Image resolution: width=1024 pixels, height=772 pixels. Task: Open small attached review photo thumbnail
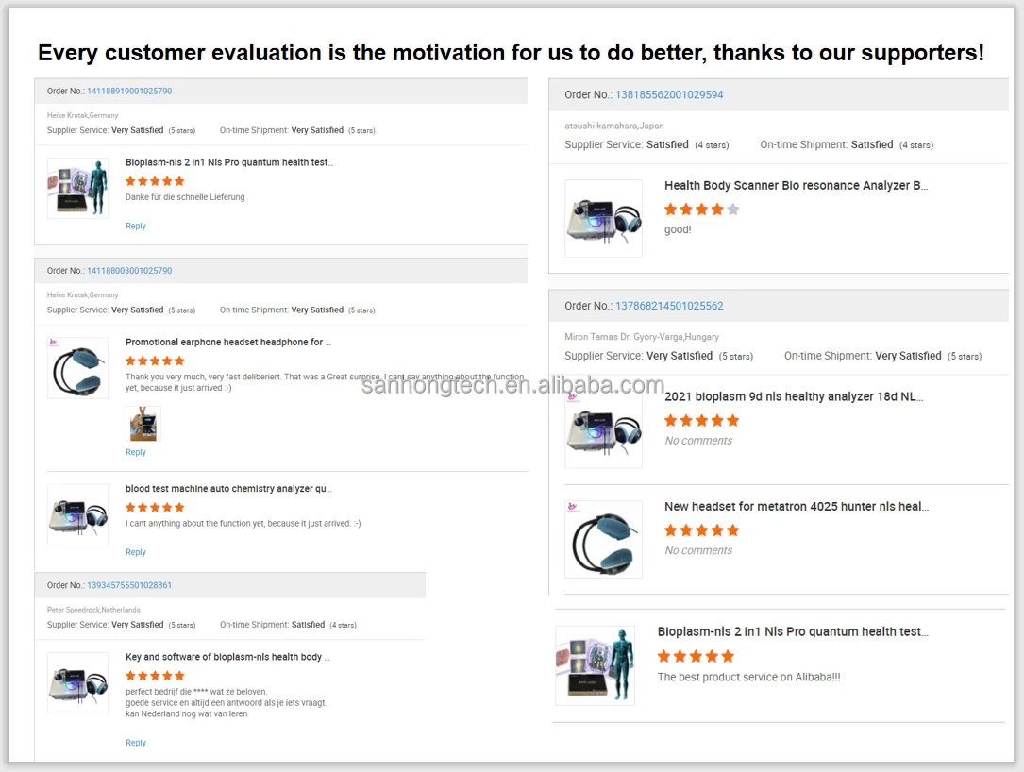[143, 424]
